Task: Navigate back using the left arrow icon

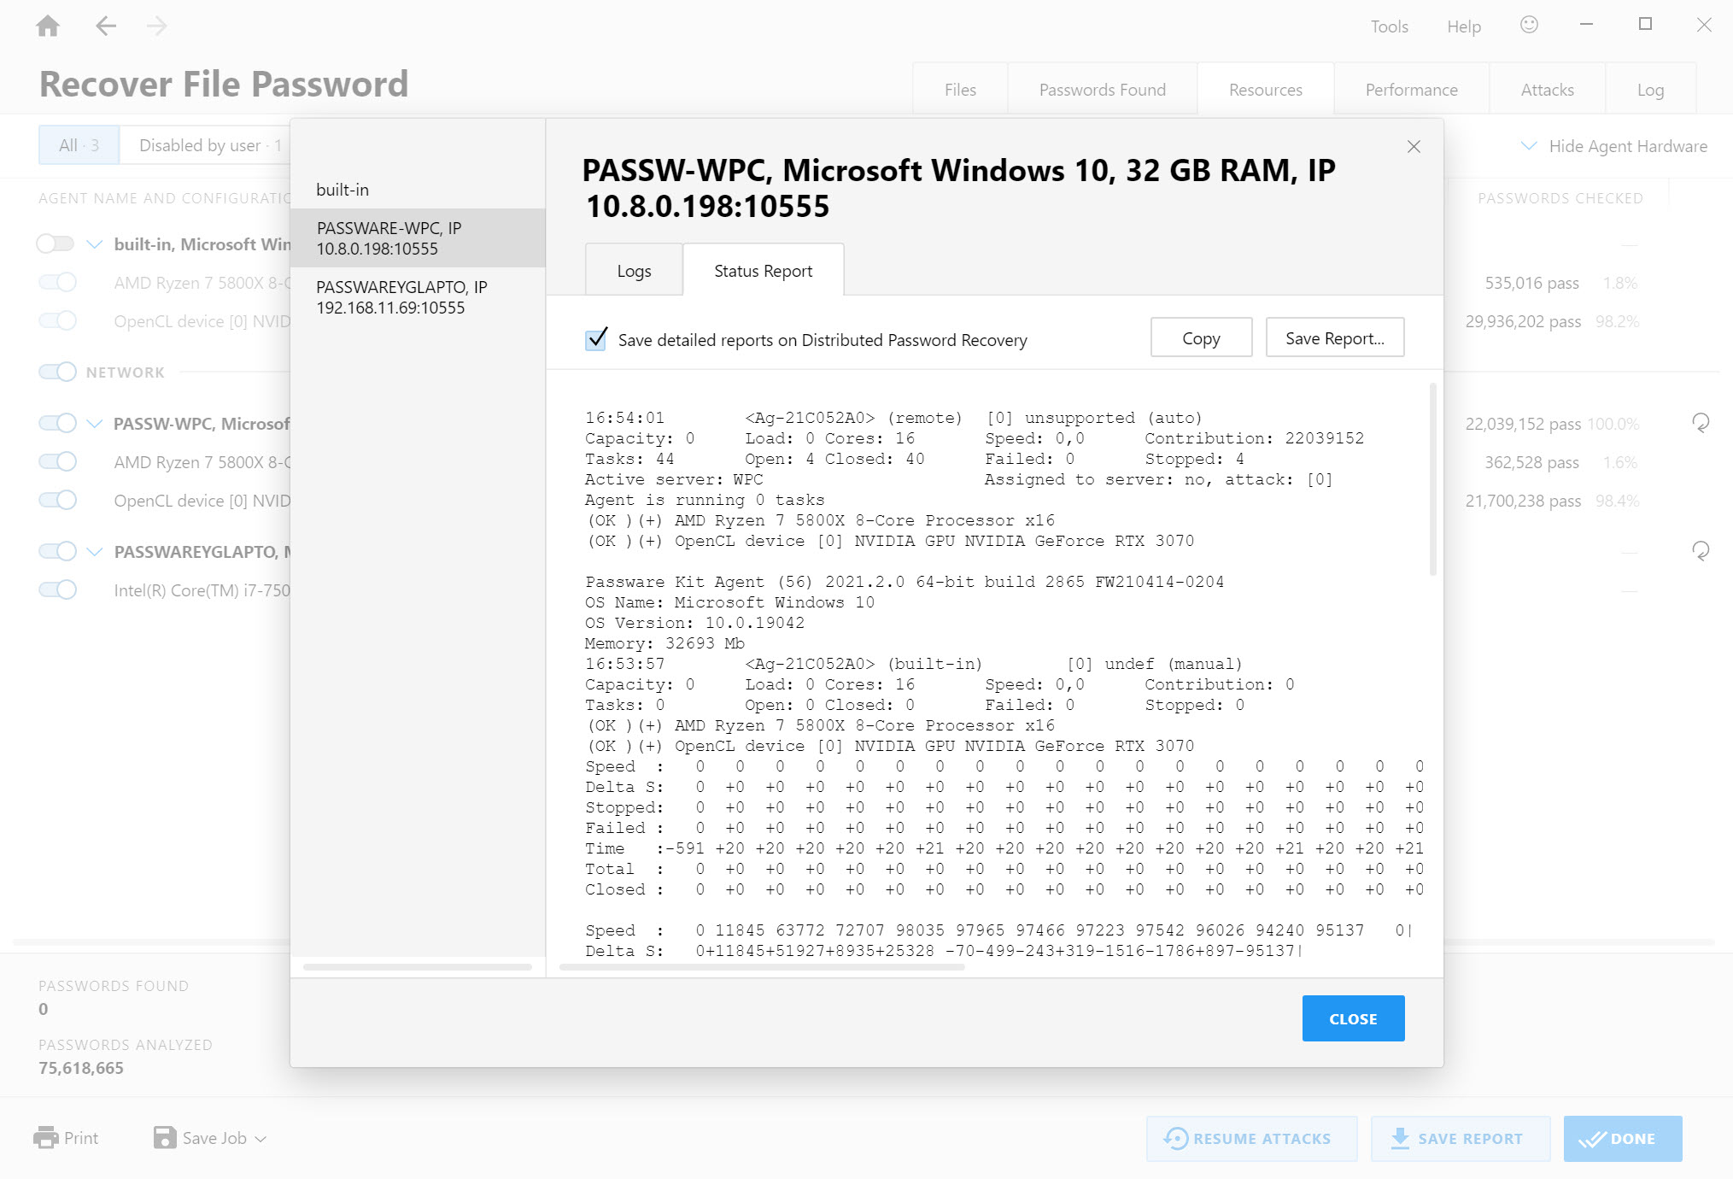Action: click(106, 26)
